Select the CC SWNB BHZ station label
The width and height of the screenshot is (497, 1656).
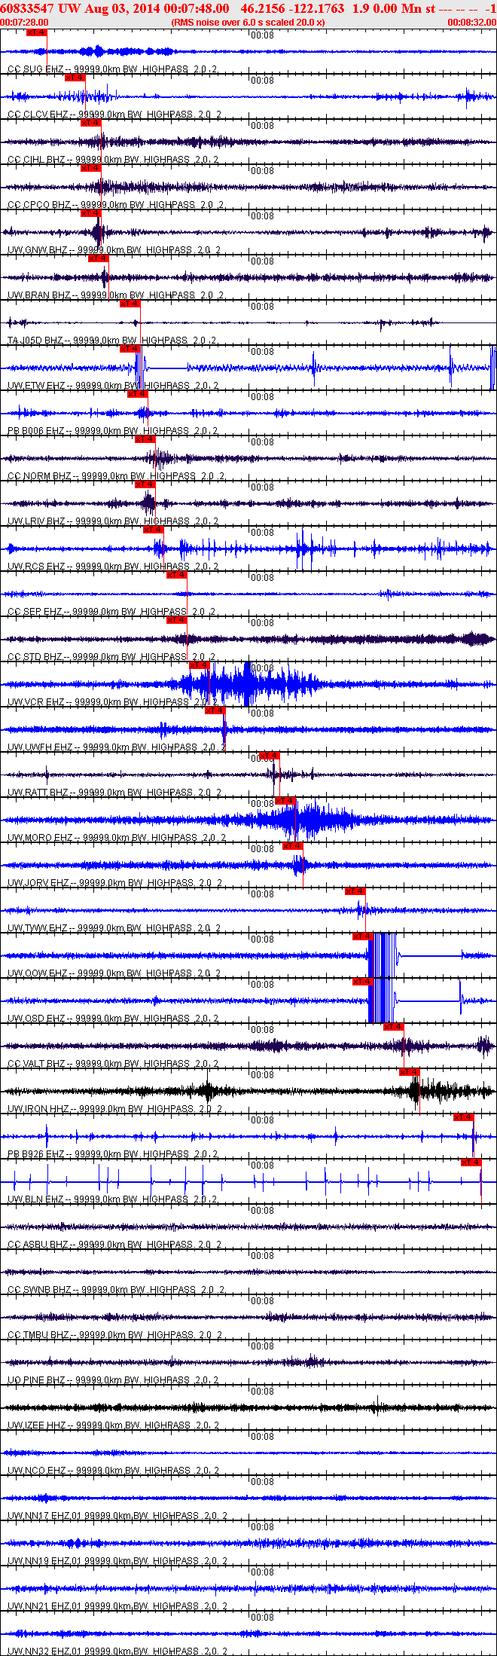(x=116, y=1290)
